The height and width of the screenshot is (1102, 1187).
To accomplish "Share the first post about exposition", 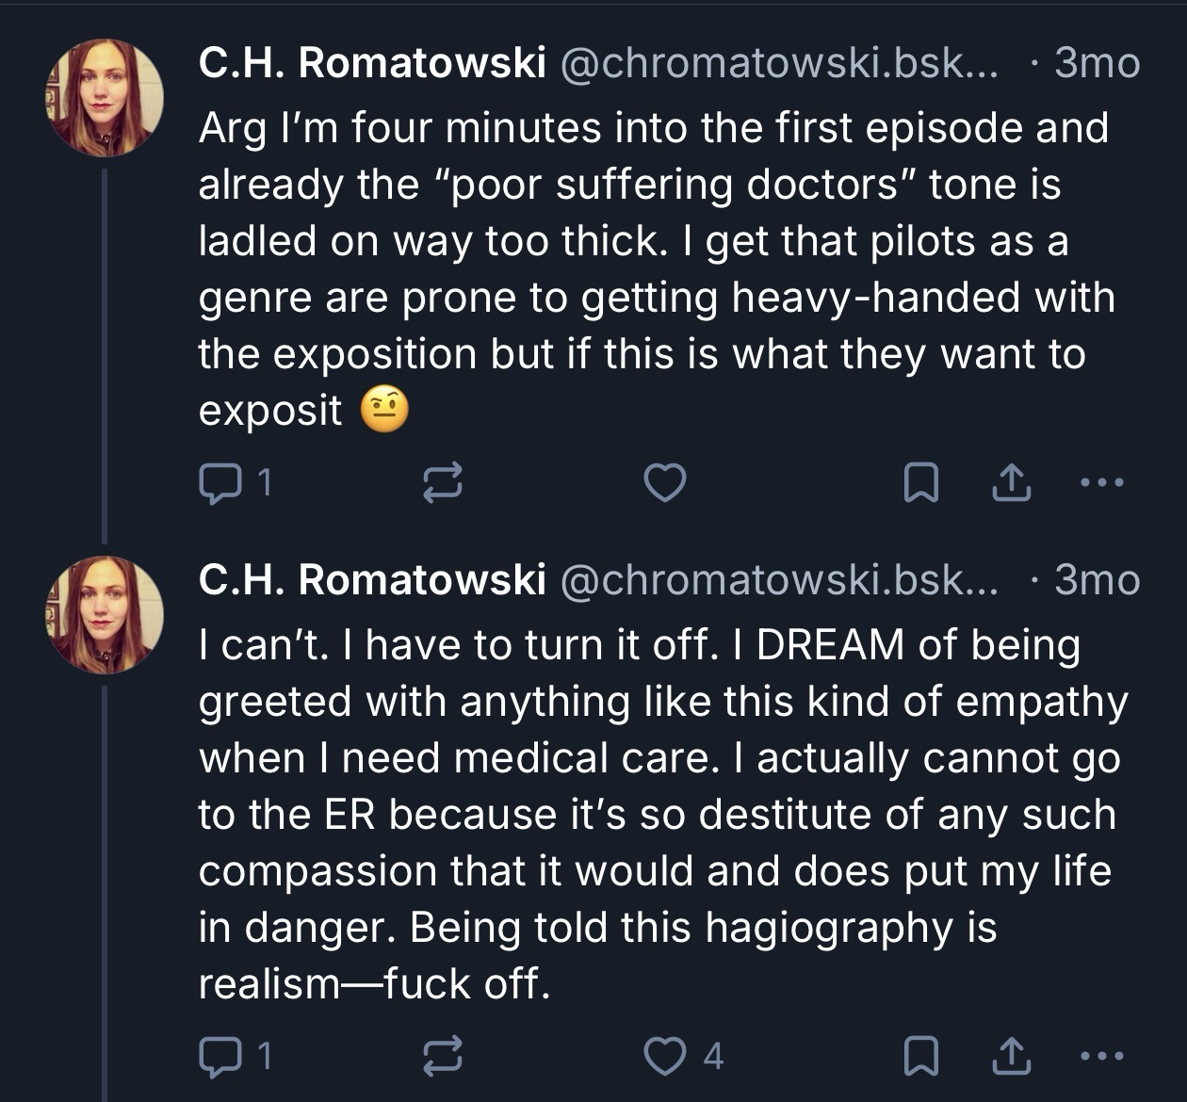I will click(x=1011, y=483).
